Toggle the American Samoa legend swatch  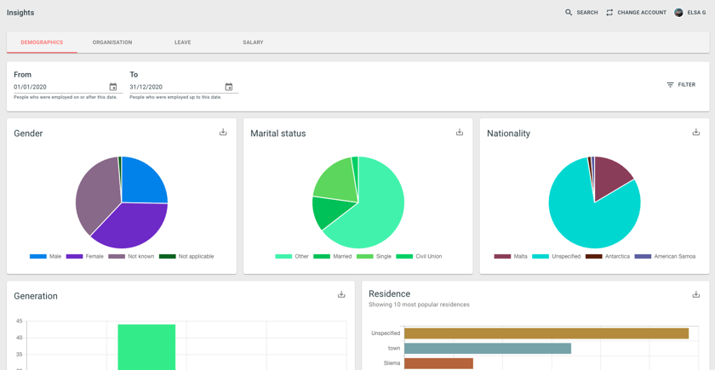pyautogui.click(x=643, y=257)
